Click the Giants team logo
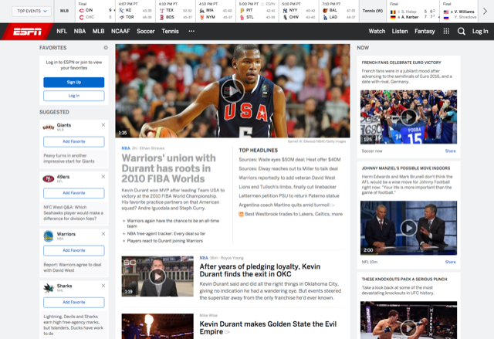This screenshot has height=339, width=494. coord(49,127)
